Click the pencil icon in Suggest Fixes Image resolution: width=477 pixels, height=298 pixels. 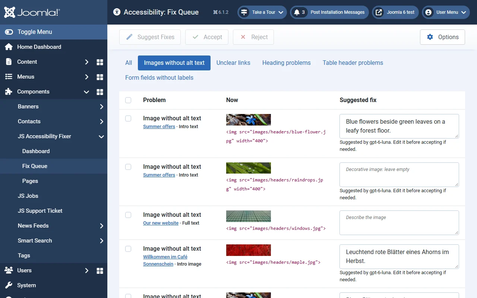tap(129, 37)
